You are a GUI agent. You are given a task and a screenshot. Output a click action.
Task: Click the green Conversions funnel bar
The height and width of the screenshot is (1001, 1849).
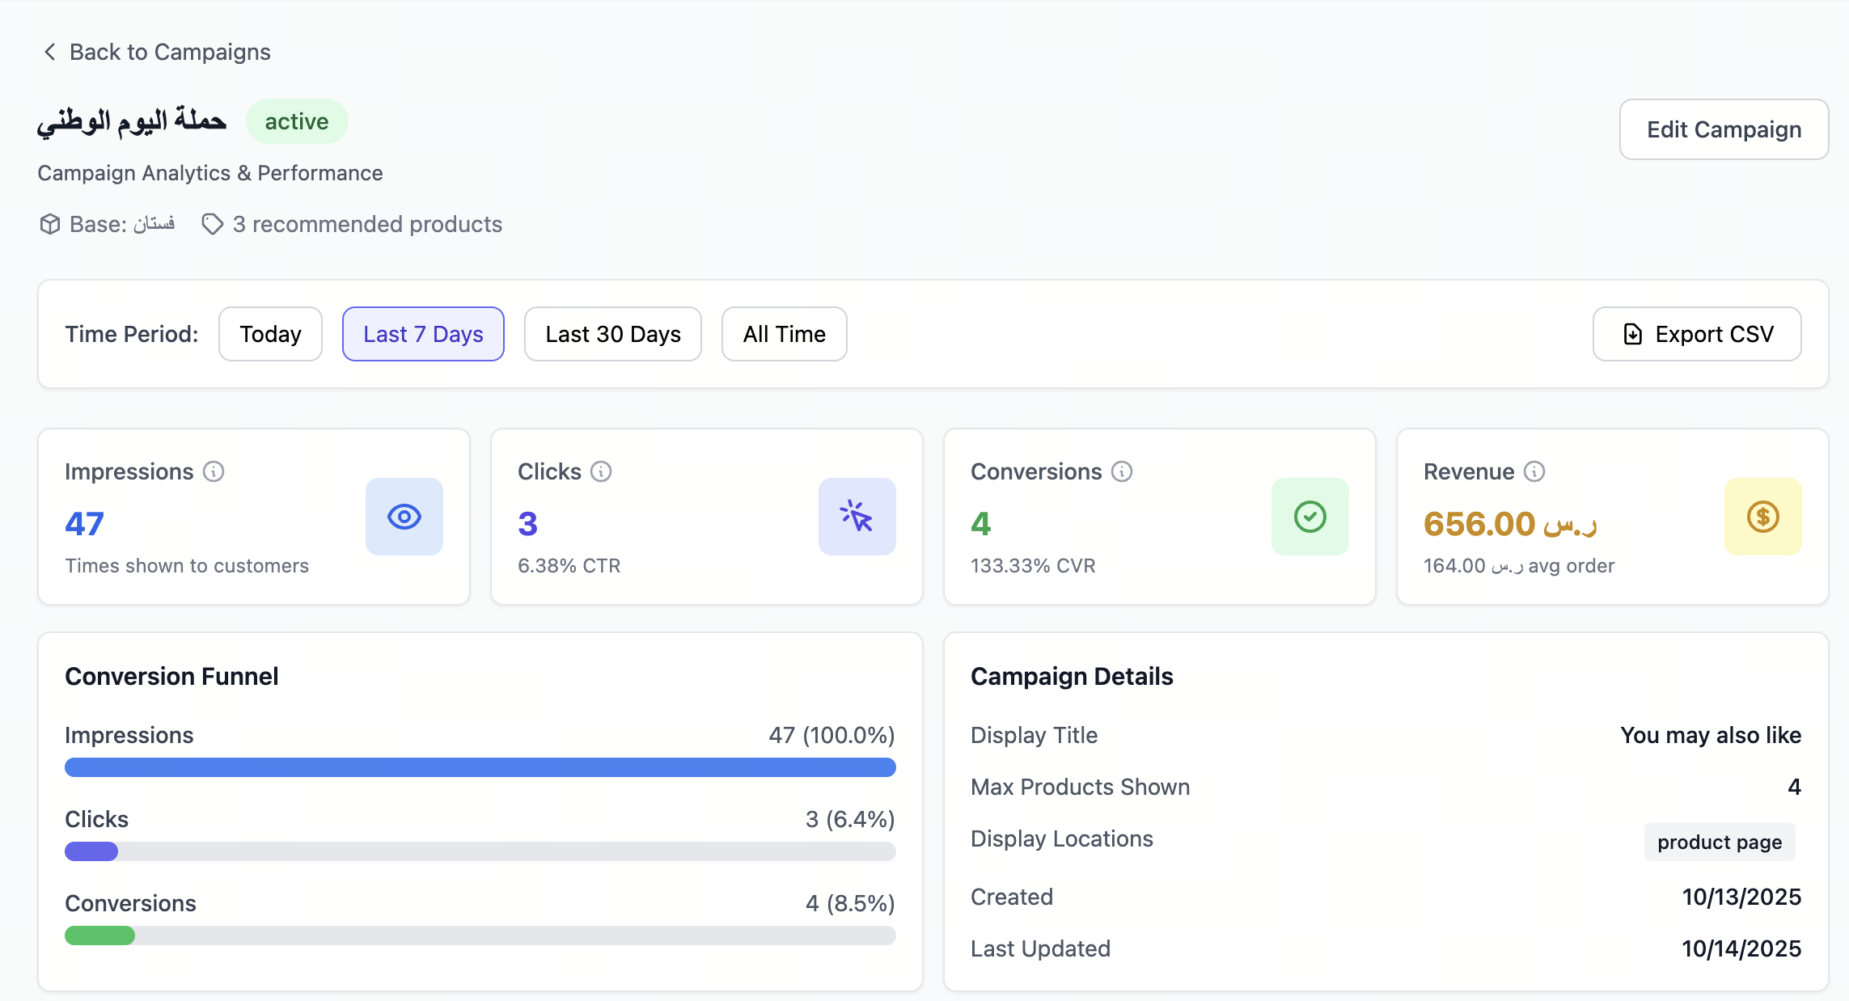pyautogui.click(x=100, y=936)
